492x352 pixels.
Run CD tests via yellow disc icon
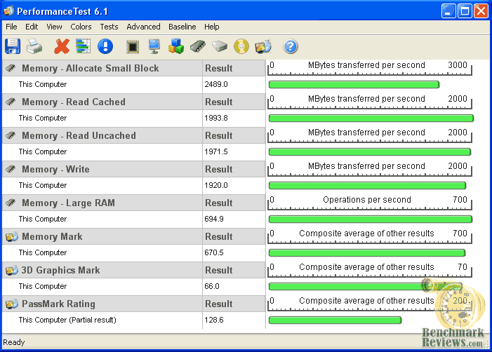241,46
